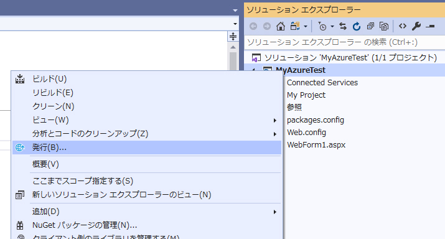Select the 参照 references node
Image resolution: width=445 pixels, height=239 pixels.
[294, 107]
